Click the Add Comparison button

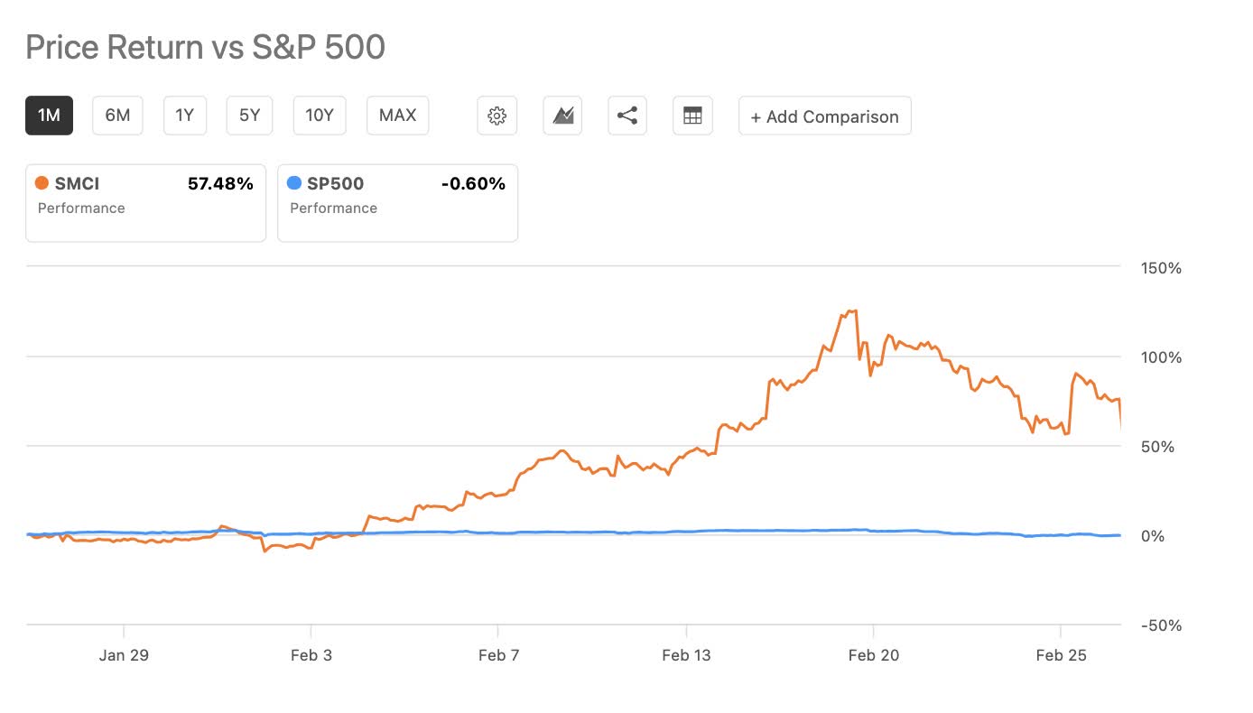pyautogui.click(x=824, y=116)
